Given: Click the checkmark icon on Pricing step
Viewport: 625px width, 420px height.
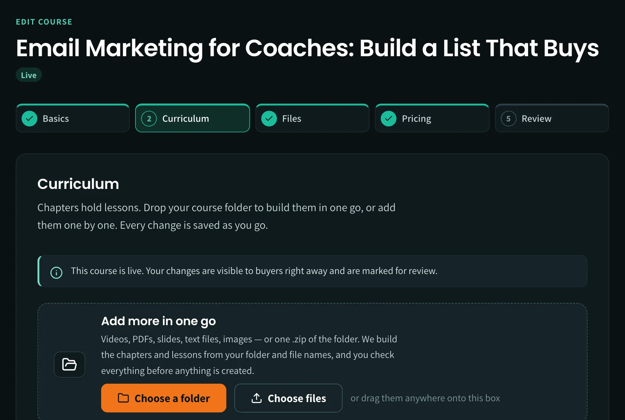Looking at the screenshot, I should click(x=388, y=119).
